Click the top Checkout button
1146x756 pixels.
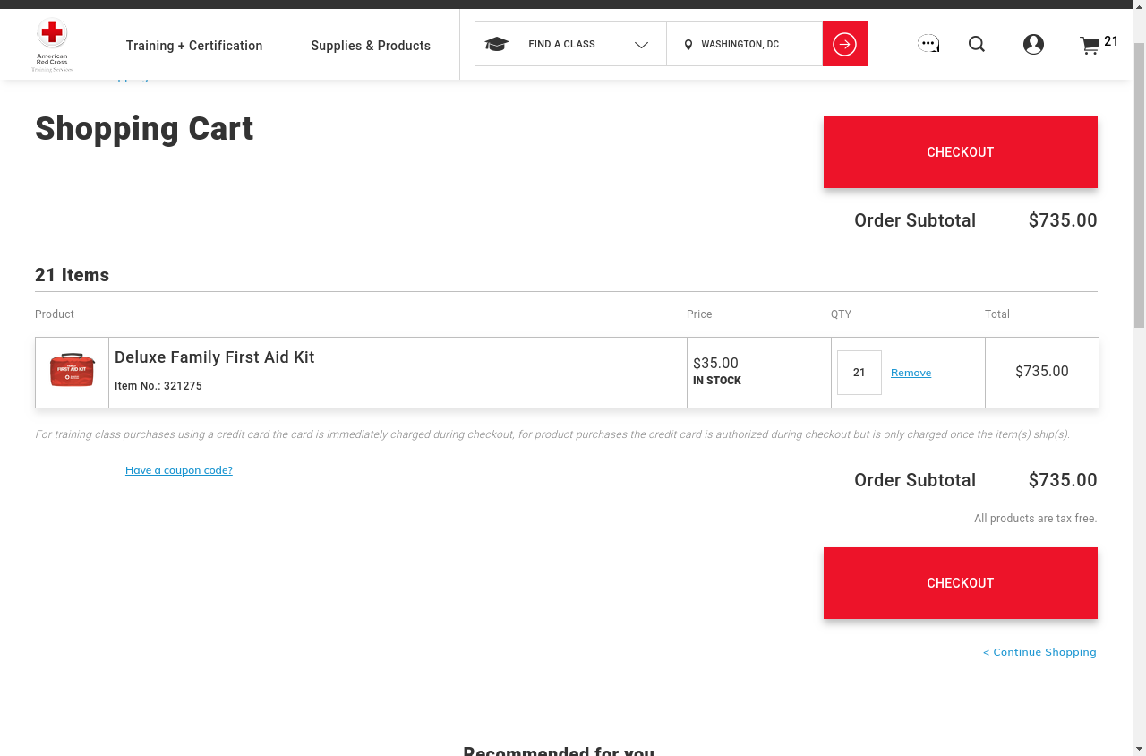pos(960,152)
